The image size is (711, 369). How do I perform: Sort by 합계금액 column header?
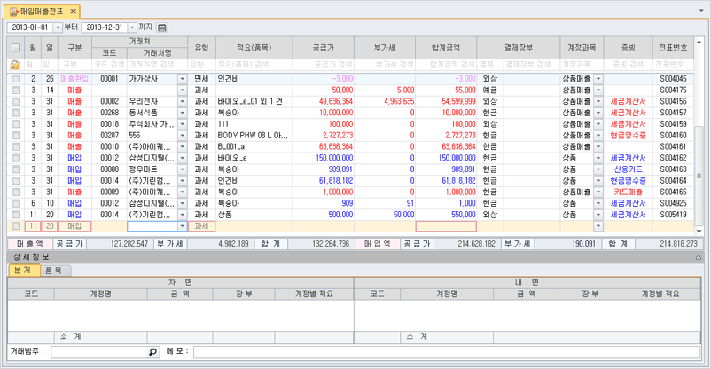tap(446, 48)
